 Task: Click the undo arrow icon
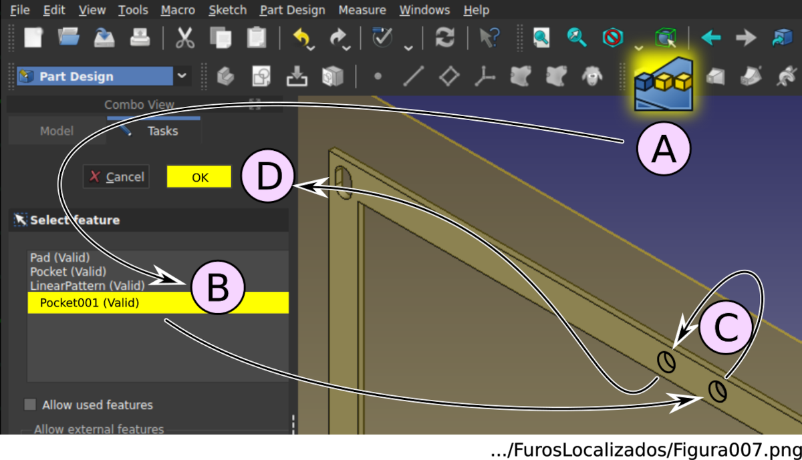pos(302,37)
